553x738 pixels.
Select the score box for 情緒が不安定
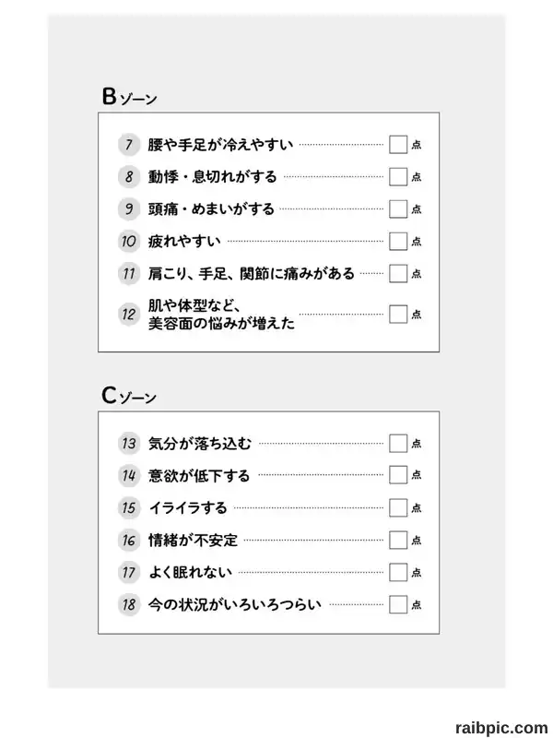(x=398, y=540)
